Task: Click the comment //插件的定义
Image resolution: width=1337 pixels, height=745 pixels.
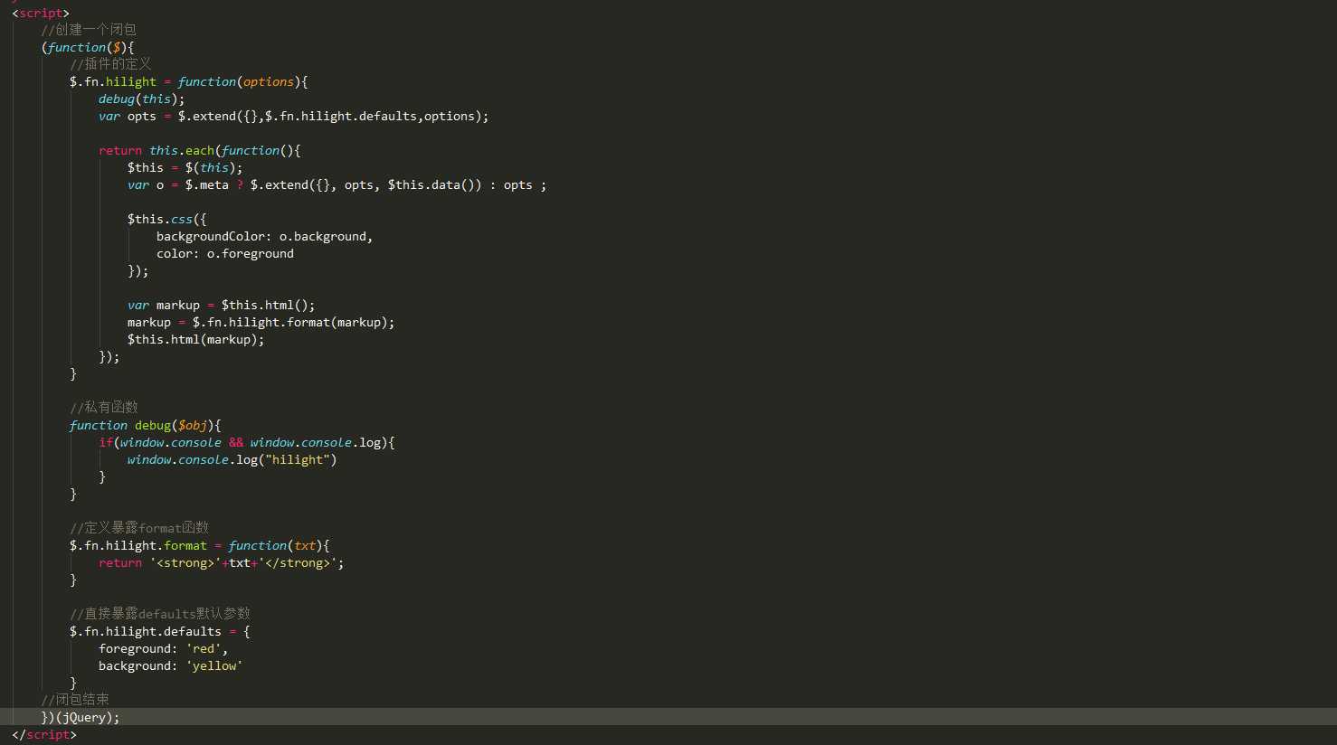Action: pos(110,64)
